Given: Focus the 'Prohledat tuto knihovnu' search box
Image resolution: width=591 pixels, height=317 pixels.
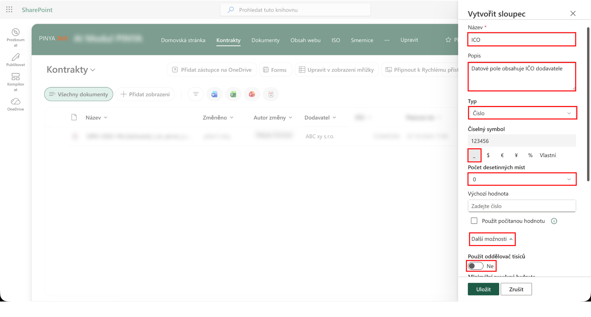Looking at the screenshot, I should tap(295, 10).
